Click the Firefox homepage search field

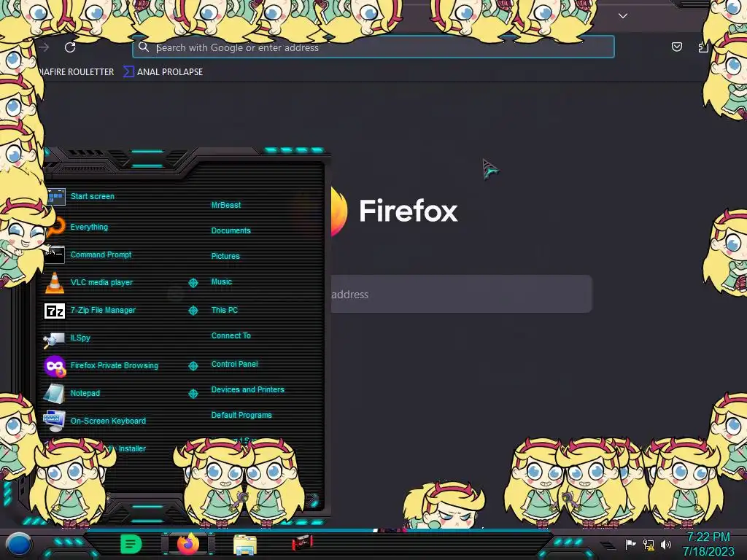tap(461, 294)
